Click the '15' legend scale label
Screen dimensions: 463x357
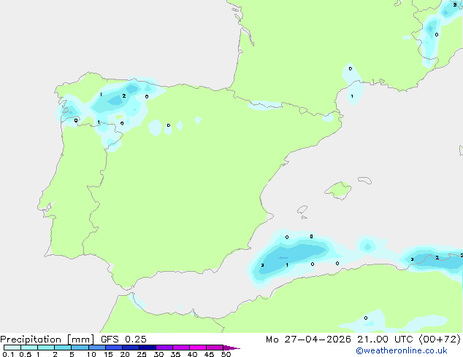108,354
